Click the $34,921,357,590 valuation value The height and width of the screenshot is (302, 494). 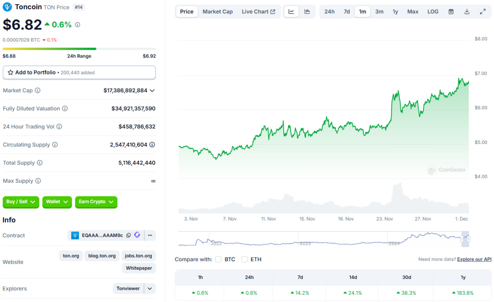(x=134, y=108)
